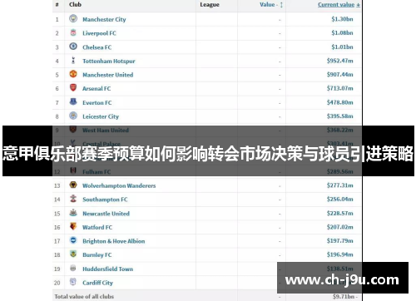416x301 pixels.
Task: Open the Burnley FC club link
Action: coord(97,255)
